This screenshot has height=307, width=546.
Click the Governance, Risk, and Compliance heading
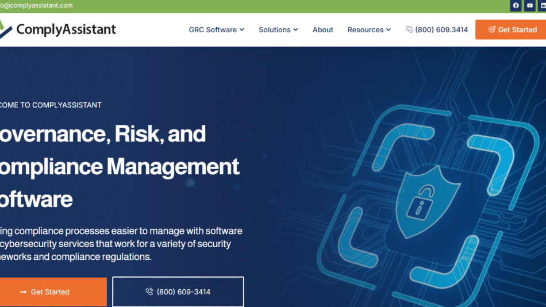point(115,166)
